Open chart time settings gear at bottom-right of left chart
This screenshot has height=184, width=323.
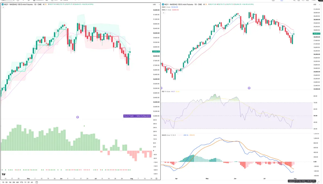click(156, 178)
